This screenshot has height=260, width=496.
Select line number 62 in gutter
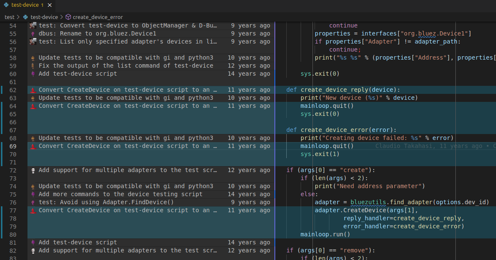point(13,90)
